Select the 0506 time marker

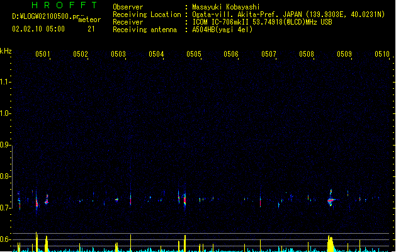point(231,54)
